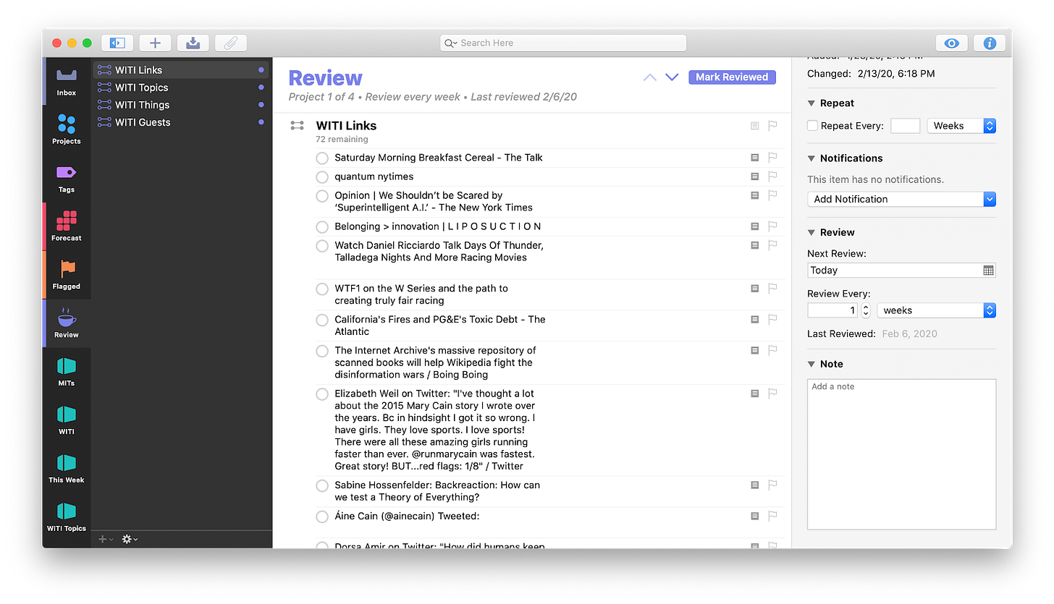1054x604 pixels.
Task: Open the sidebar add plus menu
Action: [106, 539]
